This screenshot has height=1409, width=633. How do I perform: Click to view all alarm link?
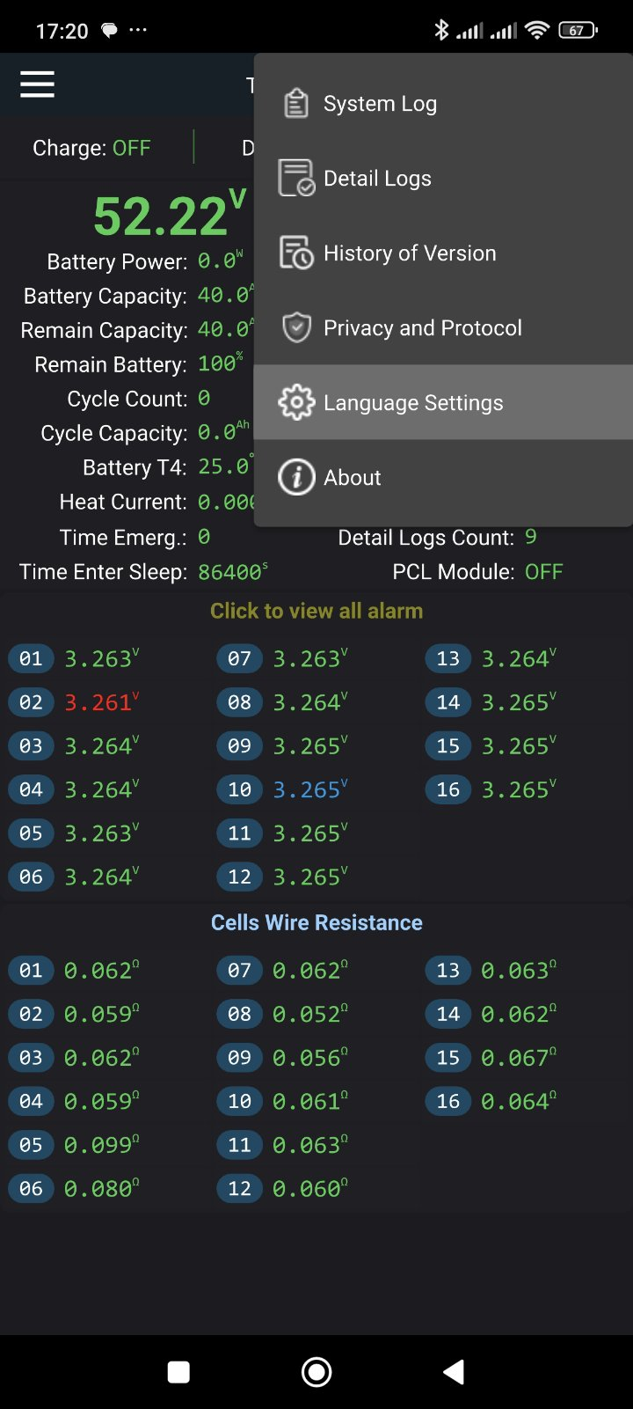[x=316, y=611]
